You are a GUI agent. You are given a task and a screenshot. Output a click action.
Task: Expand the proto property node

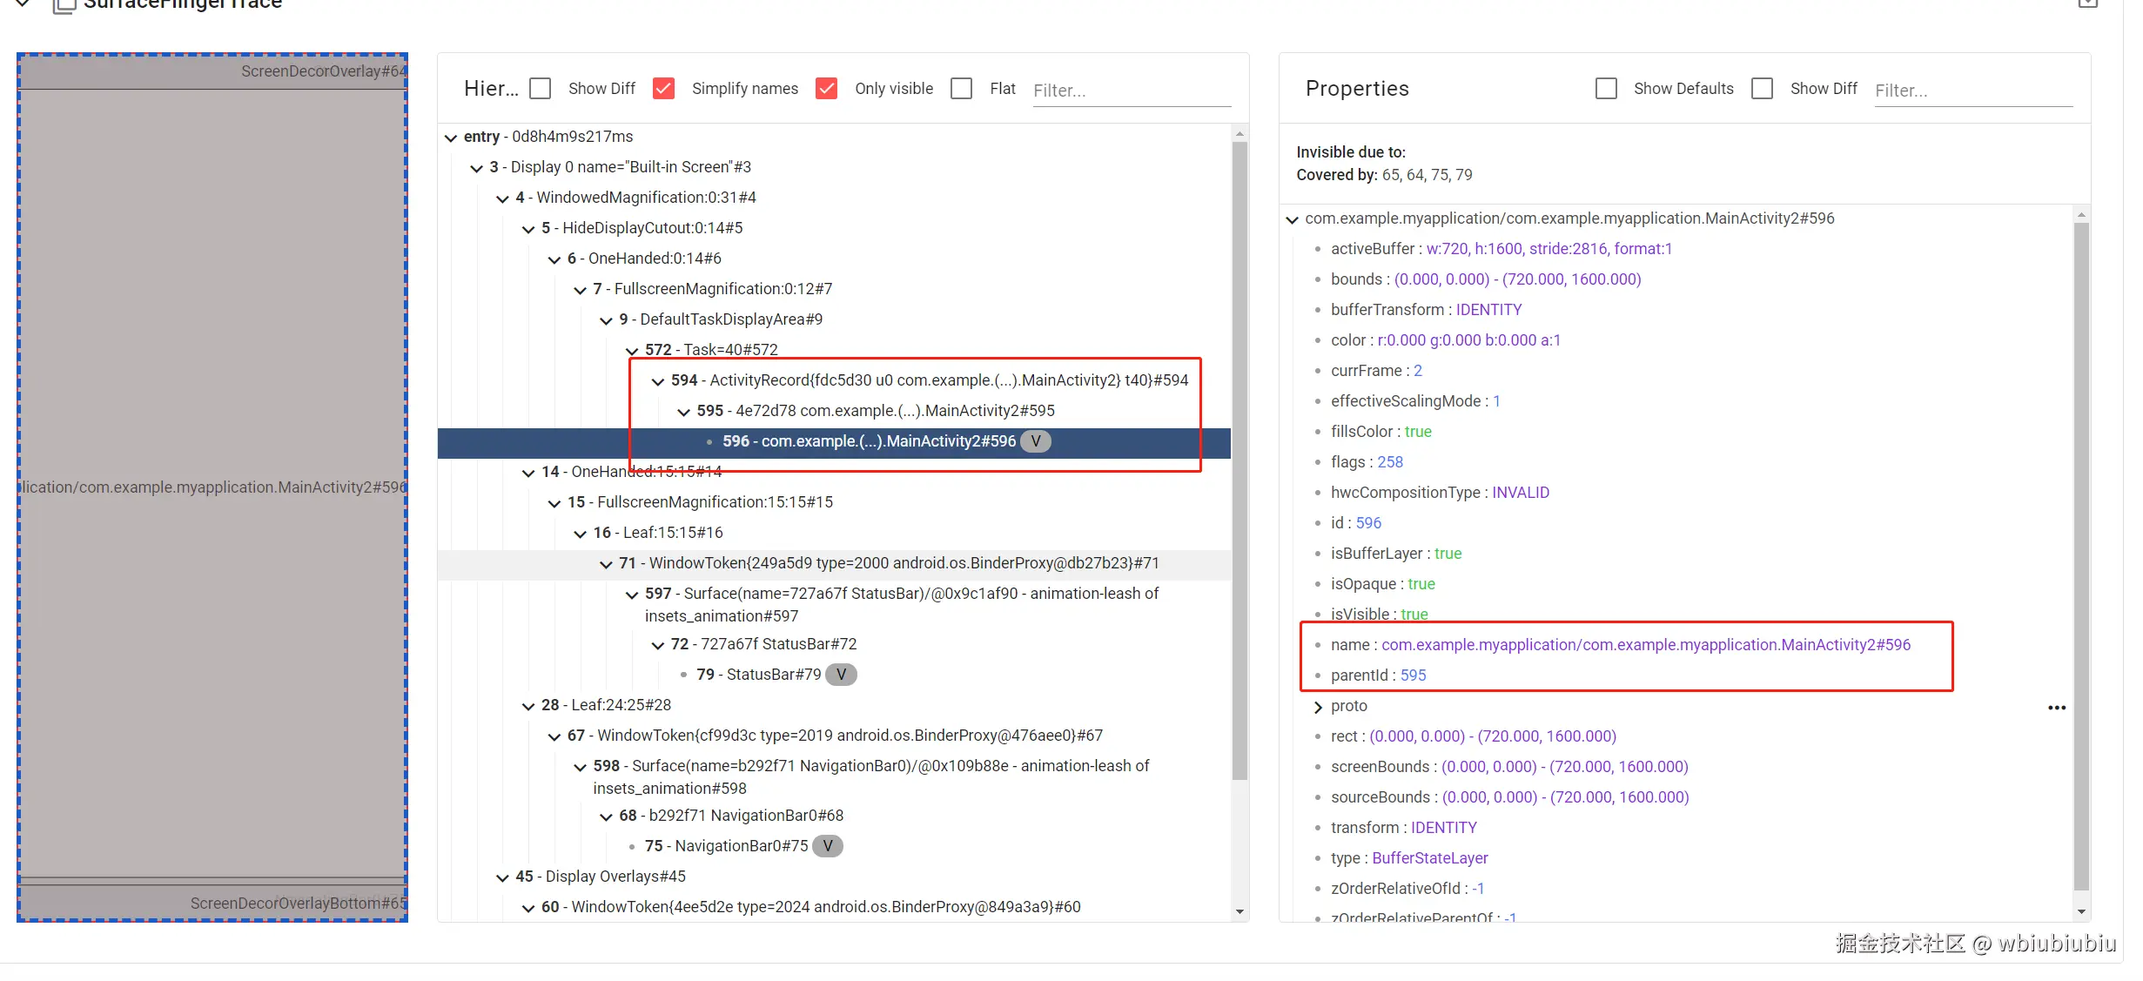tap(1318, 707)
